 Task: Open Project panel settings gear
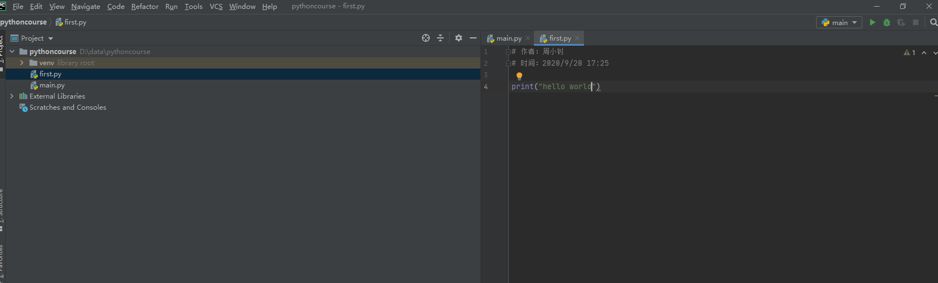(x=459, y=38)
